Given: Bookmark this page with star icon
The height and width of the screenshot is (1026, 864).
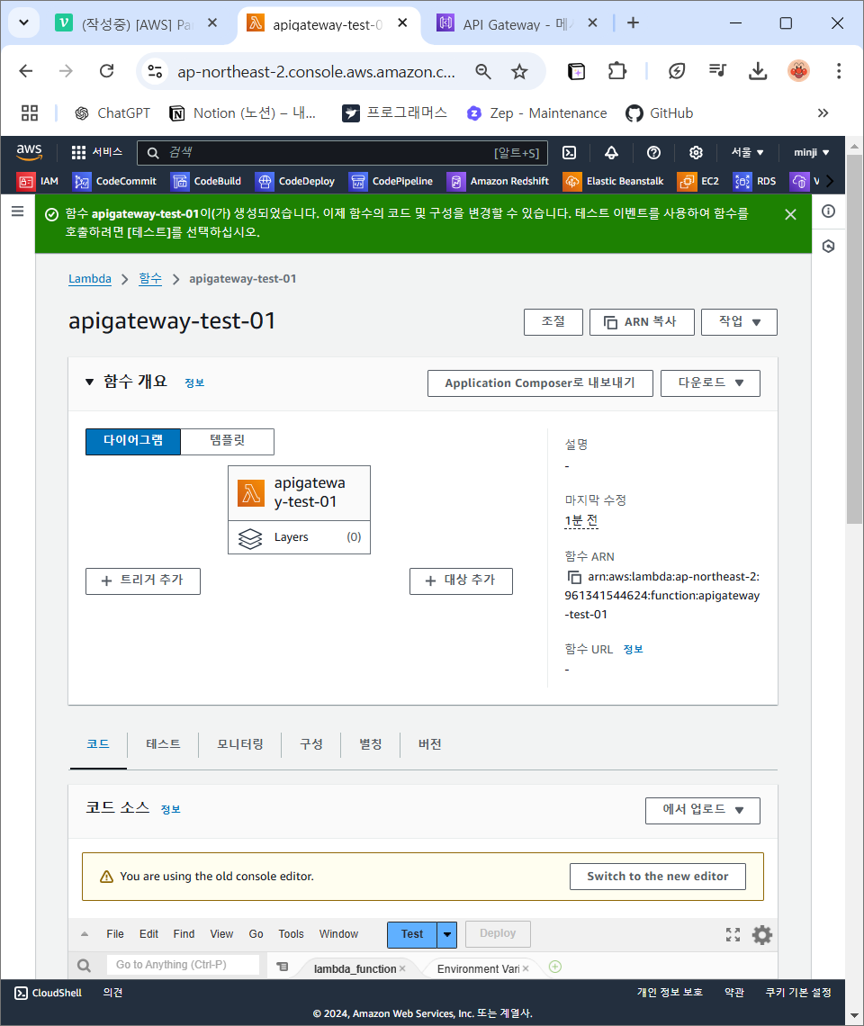Looking at the screenshot, I should coord(519,71).
